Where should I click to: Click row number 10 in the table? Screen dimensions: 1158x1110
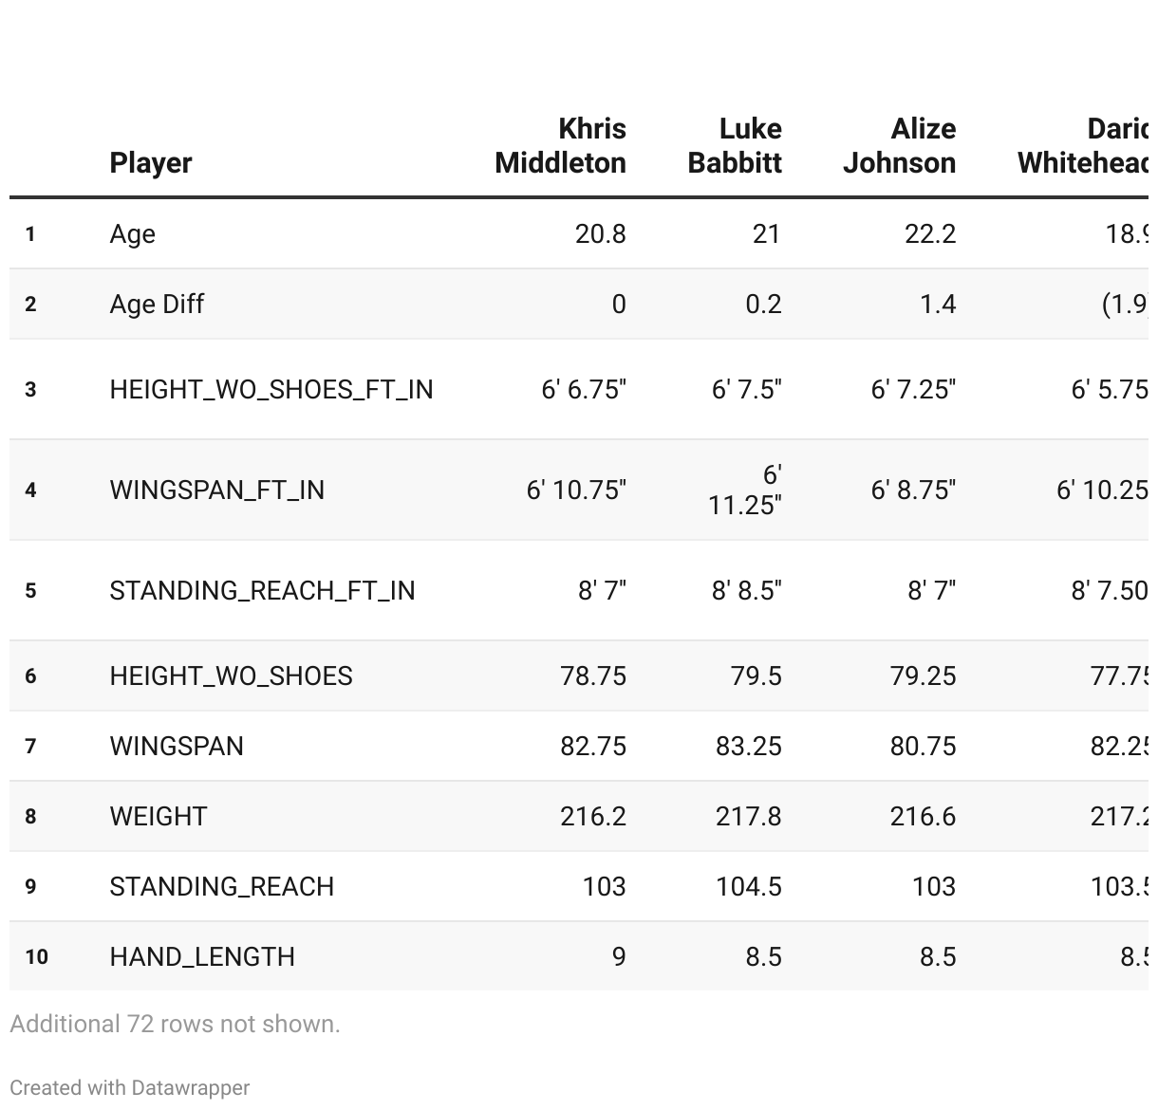37,956
